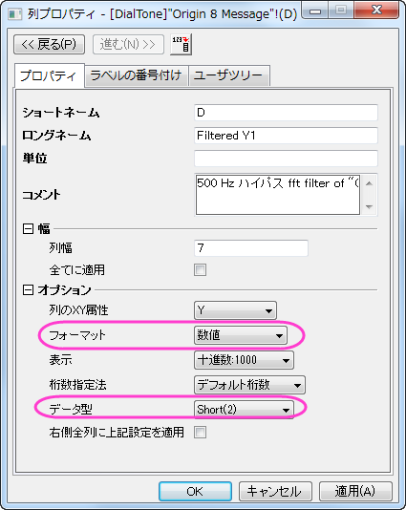Viewport: 406px width, 510px height.
Task: Open the 桁数指定法 dropdown
Action: (x=249, y=385)
